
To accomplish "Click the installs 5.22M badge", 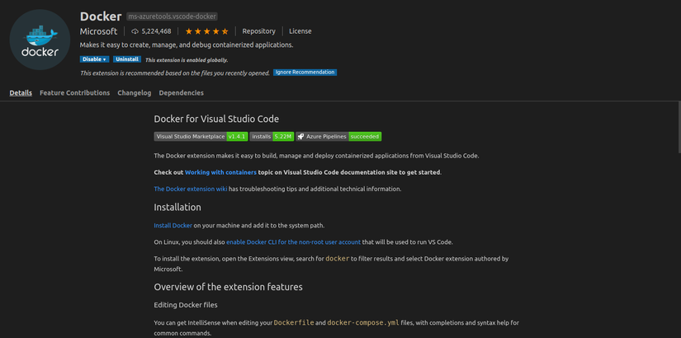I will (x=271, y=136).
